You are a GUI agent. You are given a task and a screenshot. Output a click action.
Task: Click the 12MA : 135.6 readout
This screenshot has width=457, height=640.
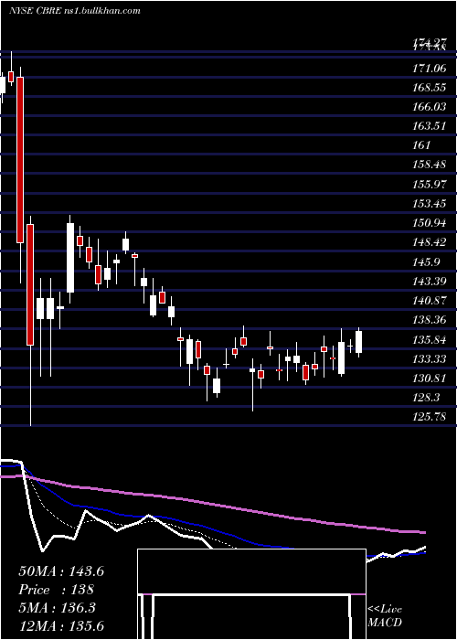(x=61, y=626)
